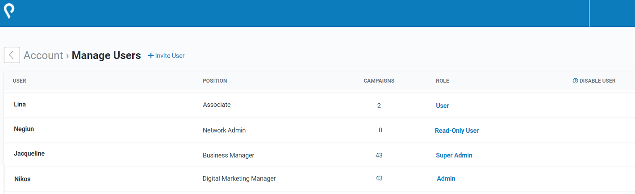Sort by the Role column header

click(443, 81)
